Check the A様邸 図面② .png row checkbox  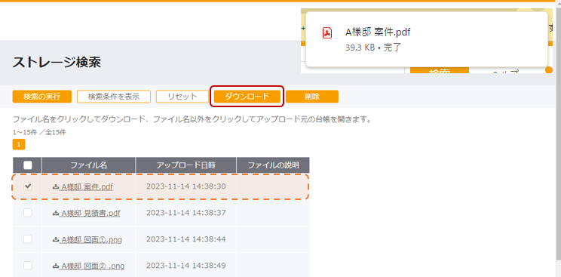point(28,266)
